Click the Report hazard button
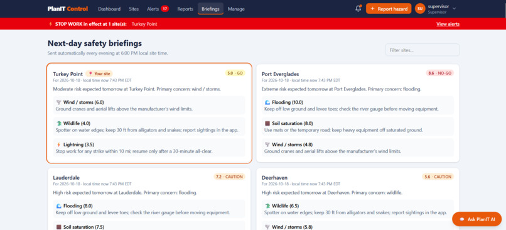 [x=389, y=9]
